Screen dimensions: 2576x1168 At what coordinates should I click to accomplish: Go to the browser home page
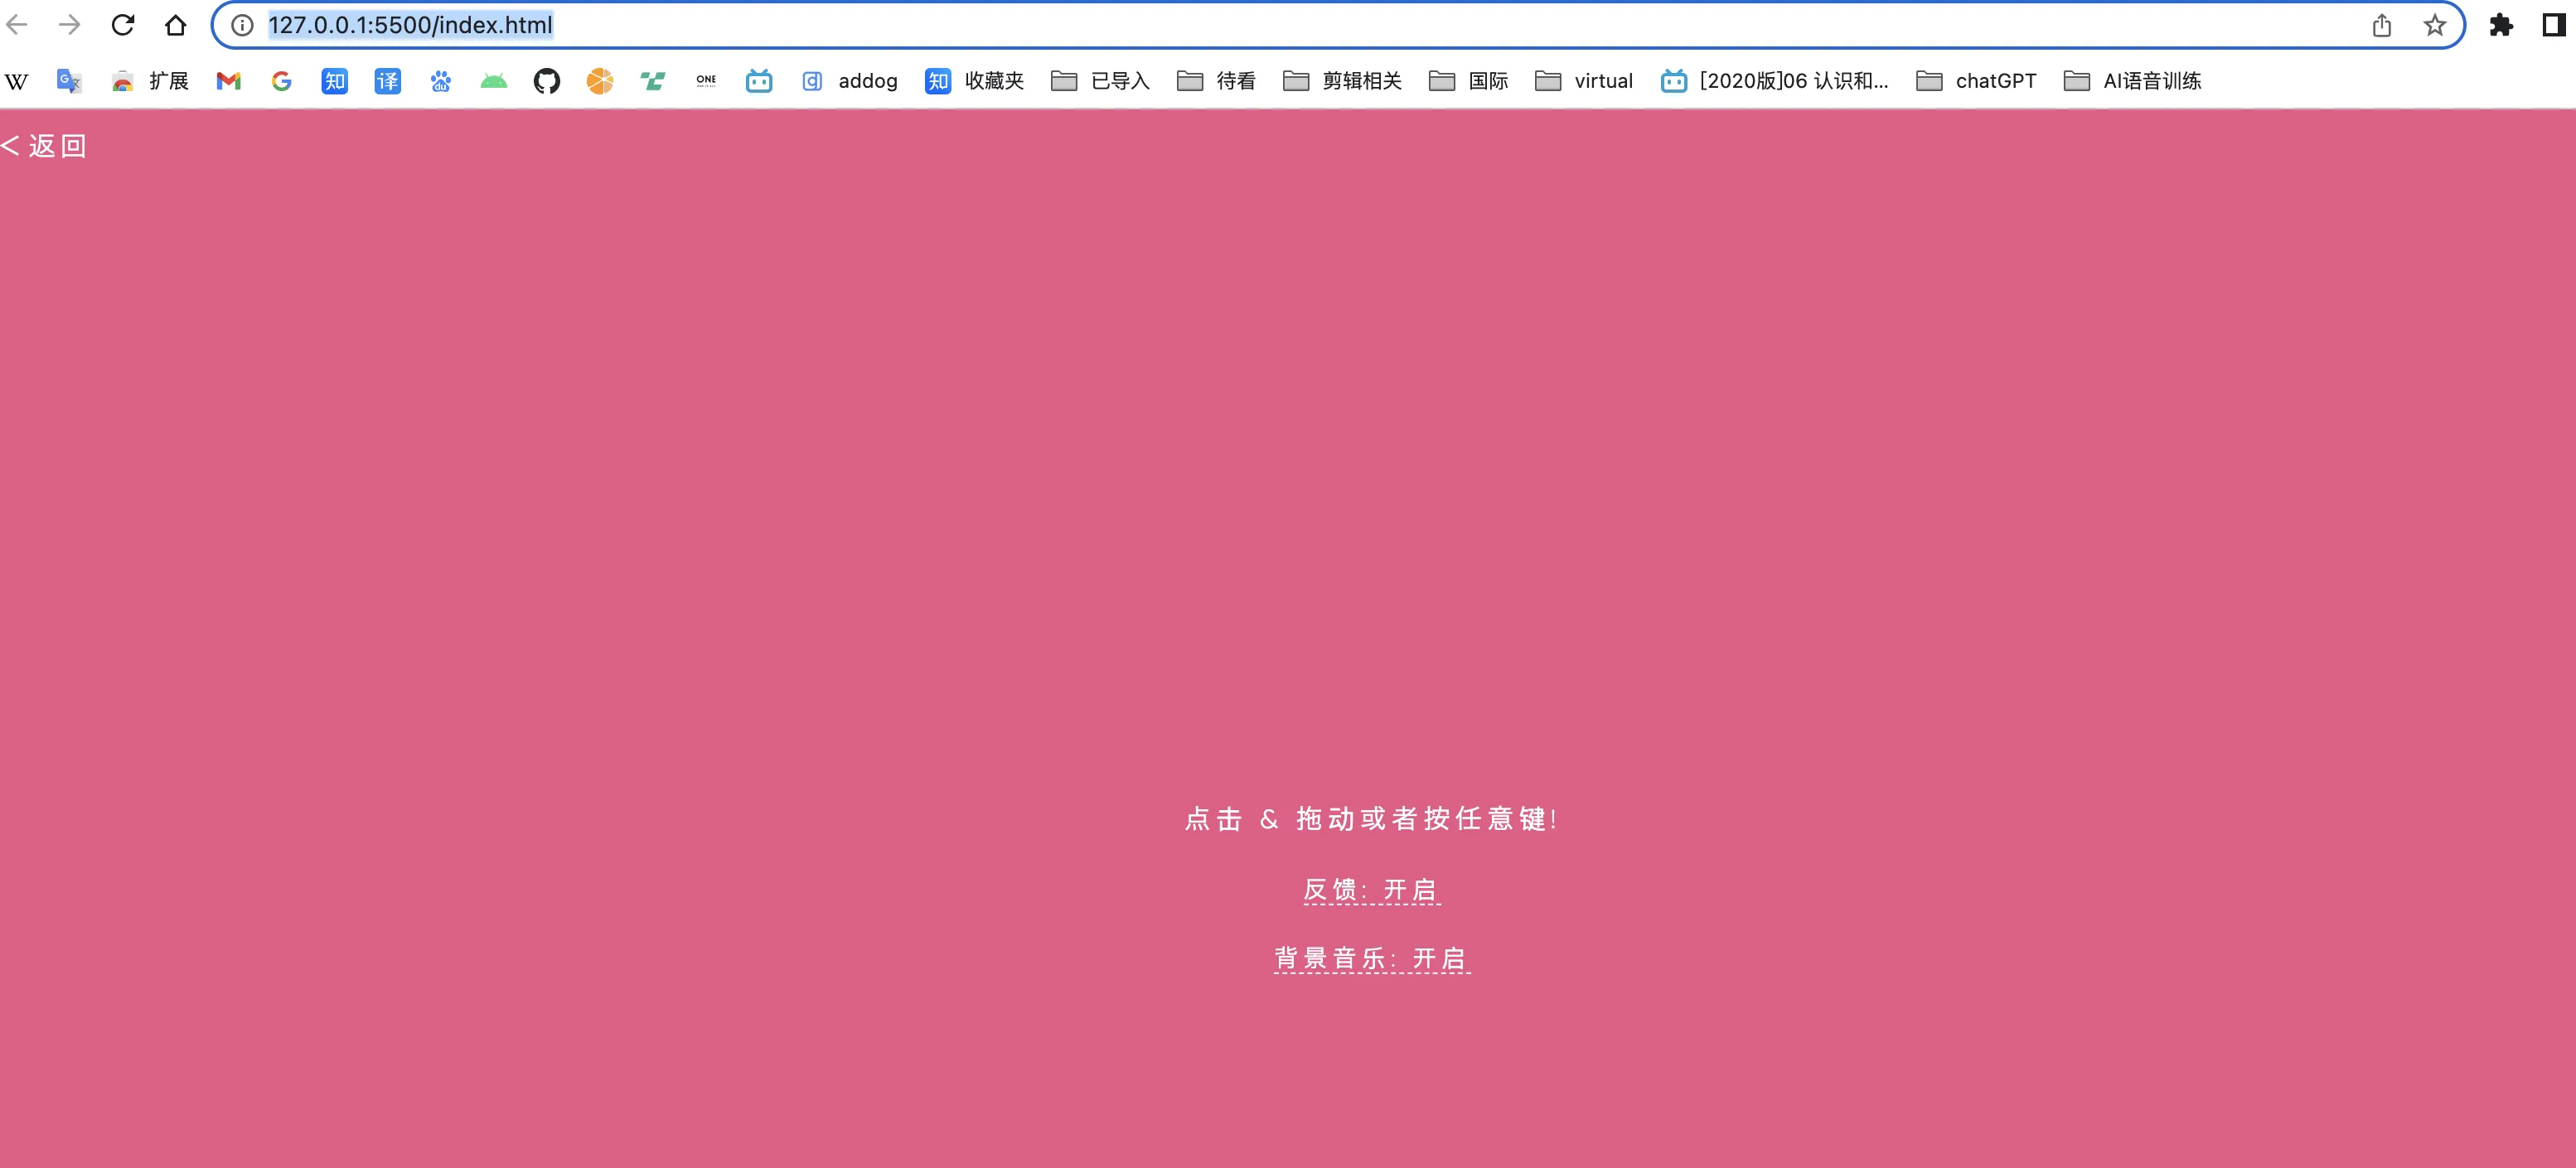coord(176,25)
